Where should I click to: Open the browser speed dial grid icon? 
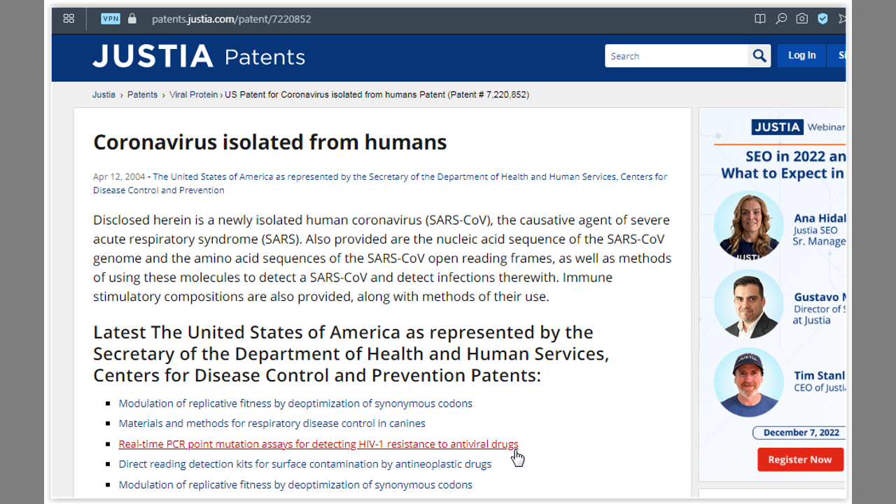(x=69, y=19)
